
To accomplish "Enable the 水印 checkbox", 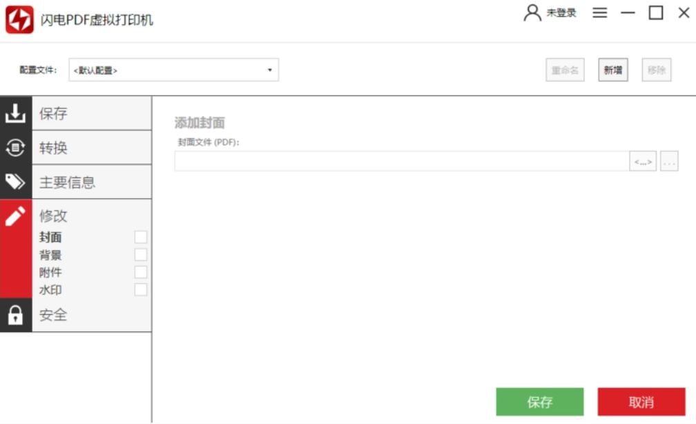I will tap(141, 290).
